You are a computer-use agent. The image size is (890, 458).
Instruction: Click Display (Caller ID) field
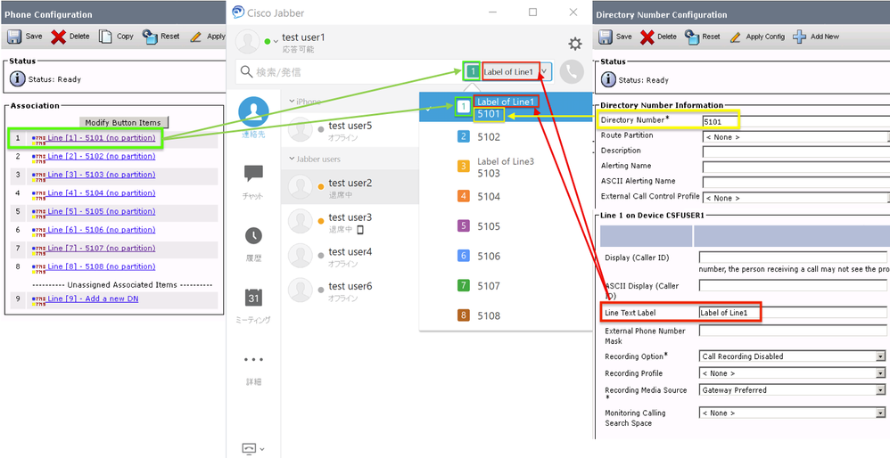(x=794, y=258)
